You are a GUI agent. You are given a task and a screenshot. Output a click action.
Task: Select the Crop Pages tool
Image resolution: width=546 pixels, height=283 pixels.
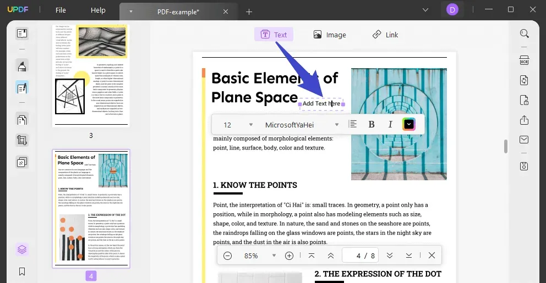point(22,140)
